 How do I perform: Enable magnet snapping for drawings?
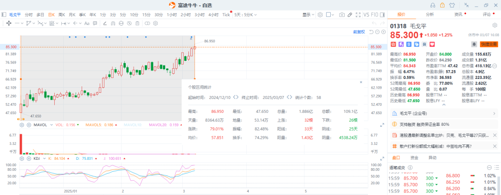(x=113, y=23)
